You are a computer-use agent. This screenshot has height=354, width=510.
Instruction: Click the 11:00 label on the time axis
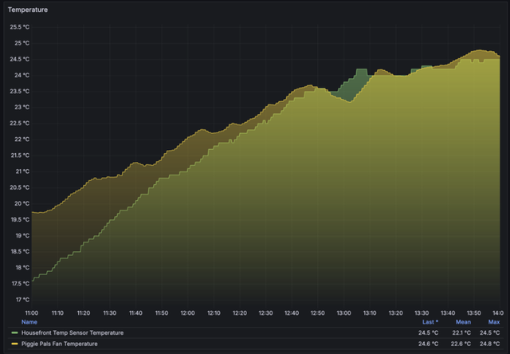click(32, 313)
